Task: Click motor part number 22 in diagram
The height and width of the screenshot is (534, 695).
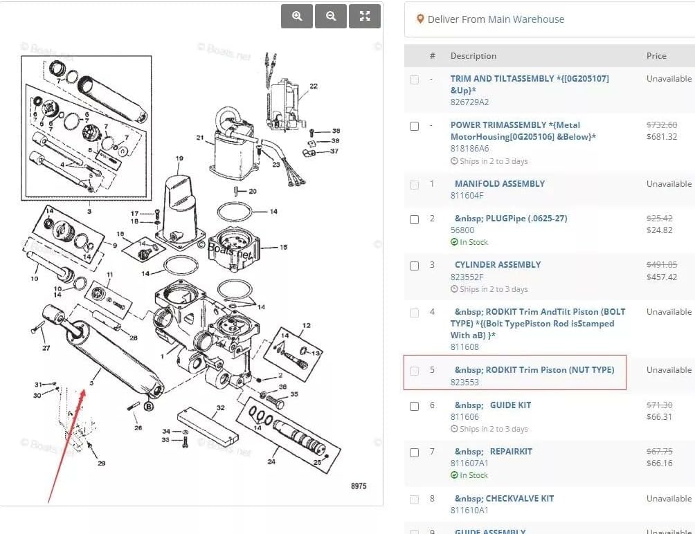Action: 314,86
